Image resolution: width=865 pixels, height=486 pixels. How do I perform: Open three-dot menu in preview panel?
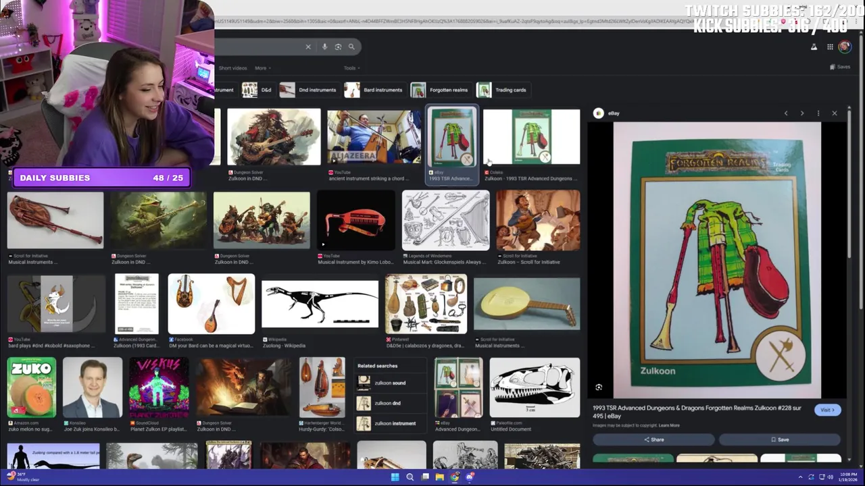point(818,113)
